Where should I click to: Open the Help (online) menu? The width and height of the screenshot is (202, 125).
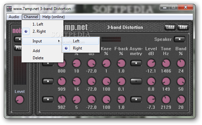pos(53,17)
